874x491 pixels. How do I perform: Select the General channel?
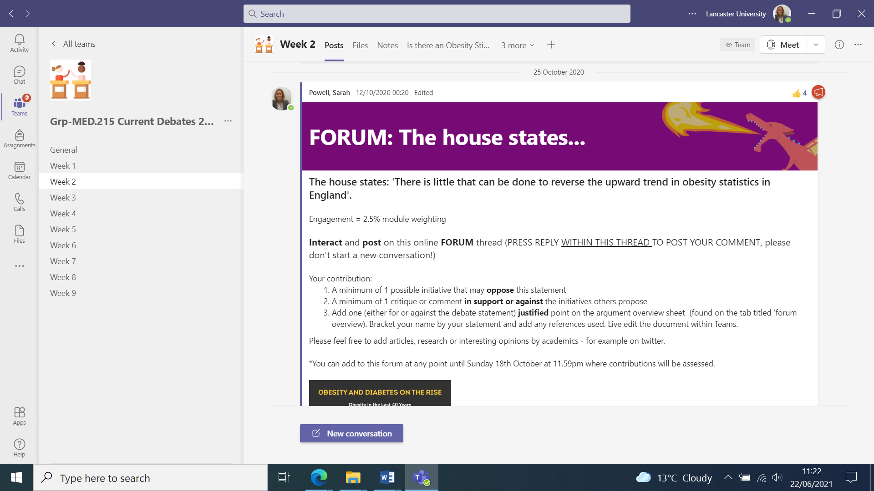coord(141,150)
